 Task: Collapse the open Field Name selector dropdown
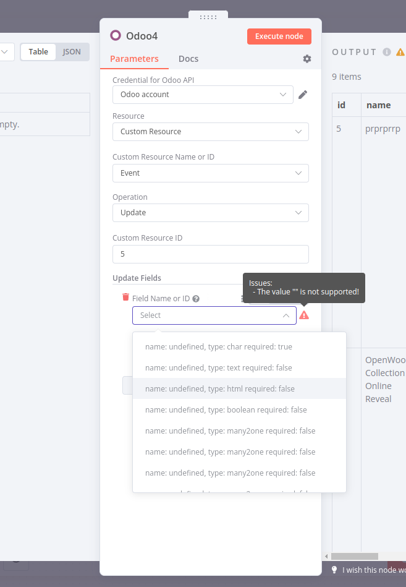click(285, 315)
